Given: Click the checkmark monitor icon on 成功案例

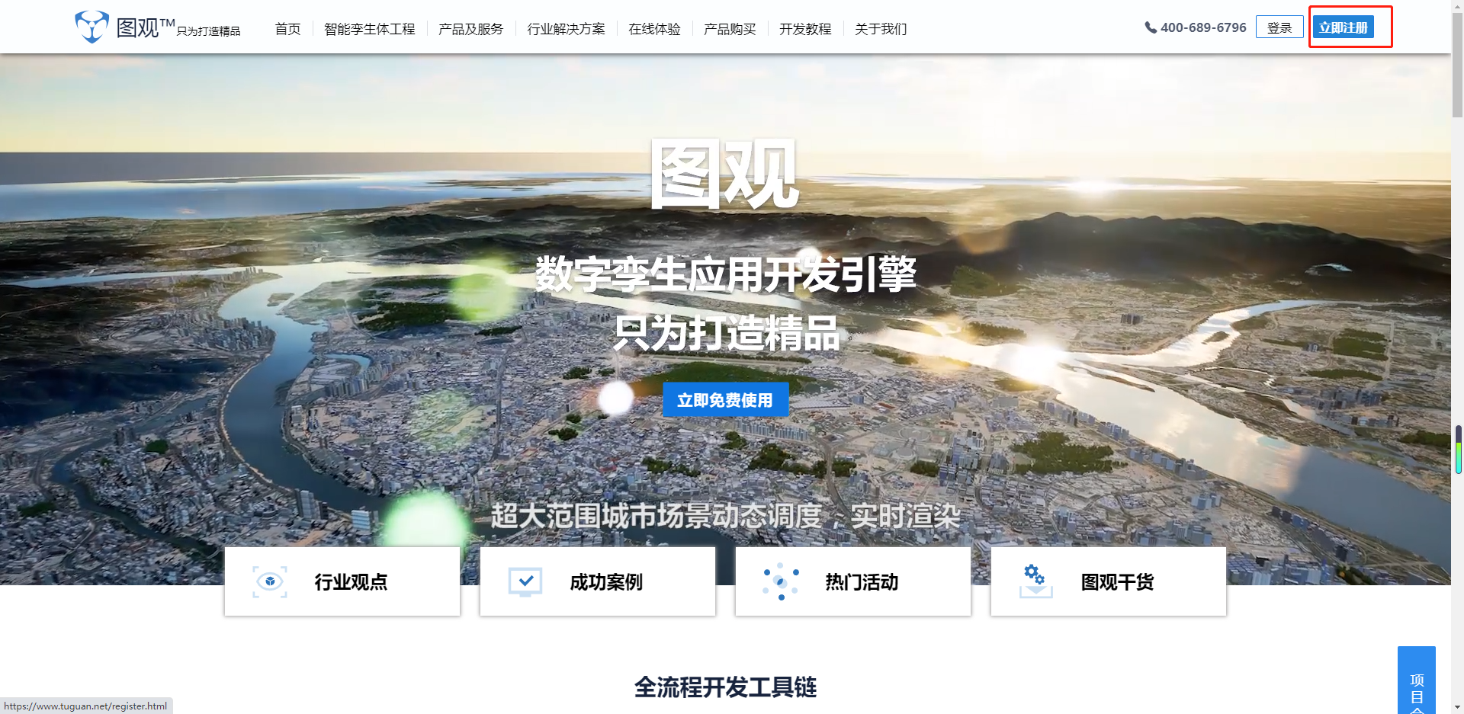Looking at the screenshot, I should [525, 582].
